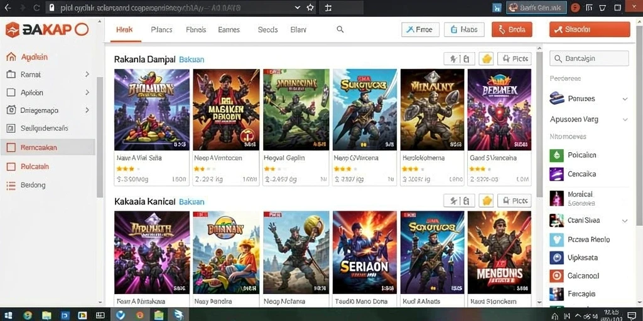Screen dimensions: 643x321
Task: Open the address bar dropdown arrow
Action: 298,8
